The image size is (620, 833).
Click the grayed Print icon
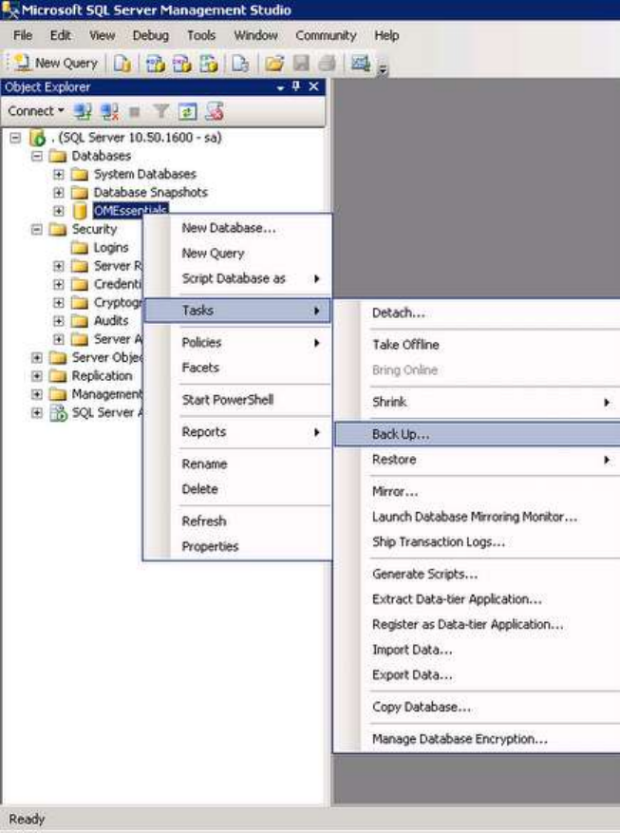327,64
